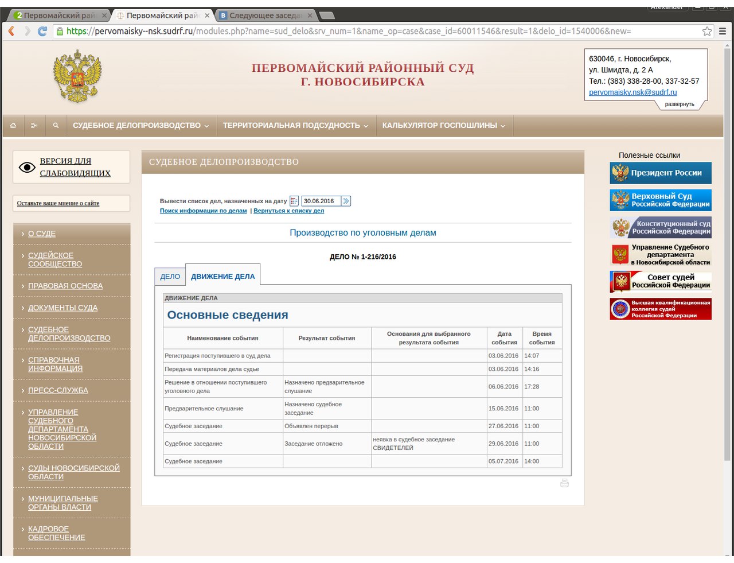Click the home icon in navigation bar
This screenshot has width=734, height=563.
coord(13,125)
